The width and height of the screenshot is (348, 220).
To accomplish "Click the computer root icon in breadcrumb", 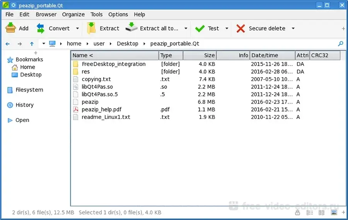I will coord(52,44).
